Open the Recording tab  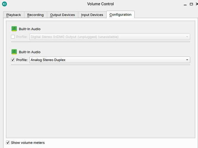tap(35, 15)
